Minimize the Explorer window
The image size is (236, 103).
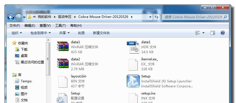[205, 7]
